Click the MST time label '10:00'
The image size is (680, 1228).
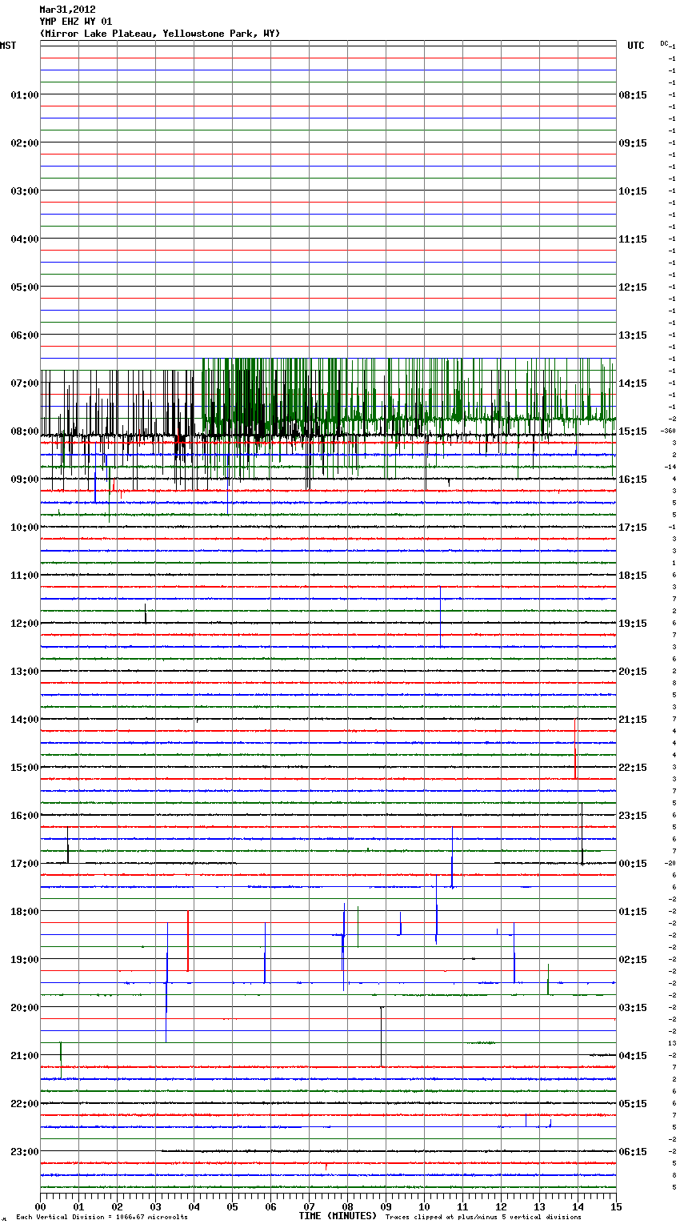[25, 528]
